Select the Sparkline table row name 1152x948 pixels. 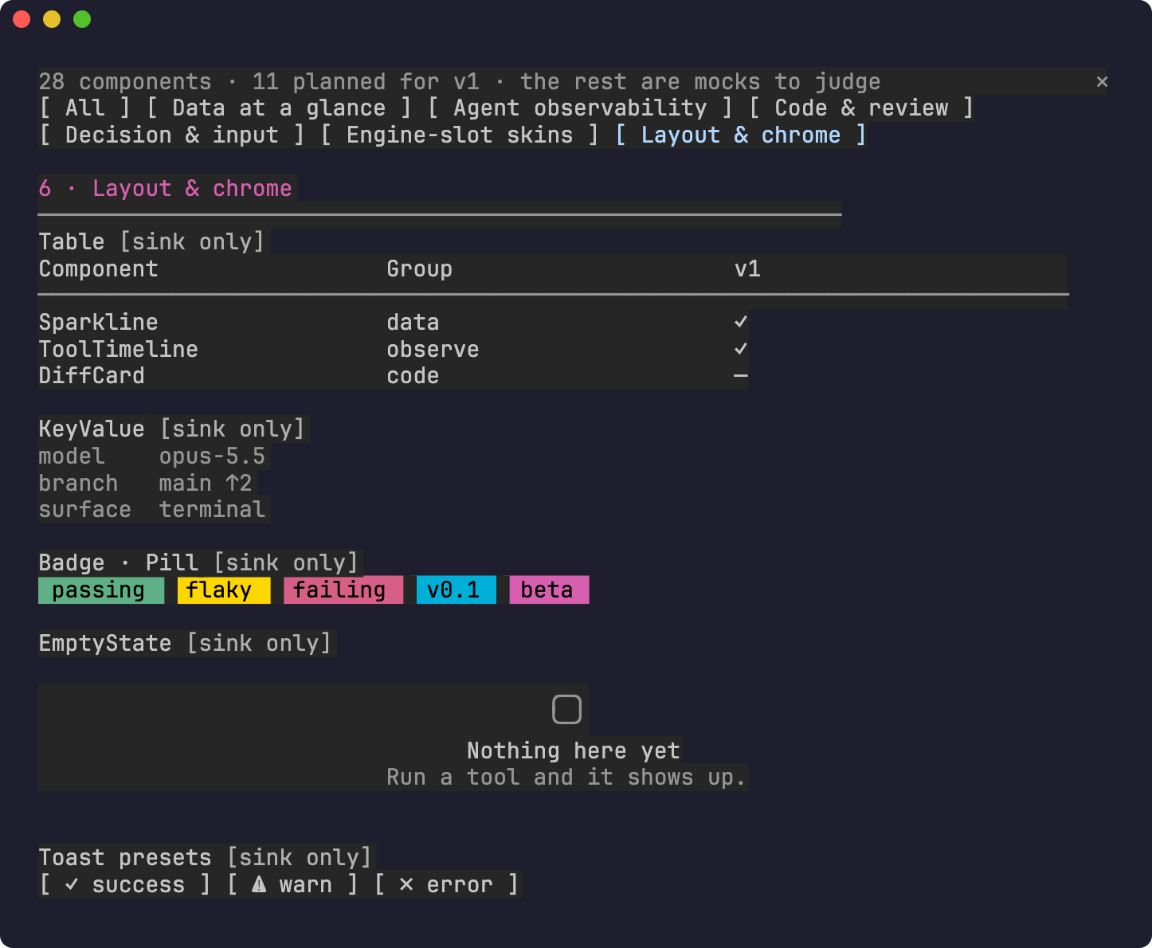click(x=99, y=322)
